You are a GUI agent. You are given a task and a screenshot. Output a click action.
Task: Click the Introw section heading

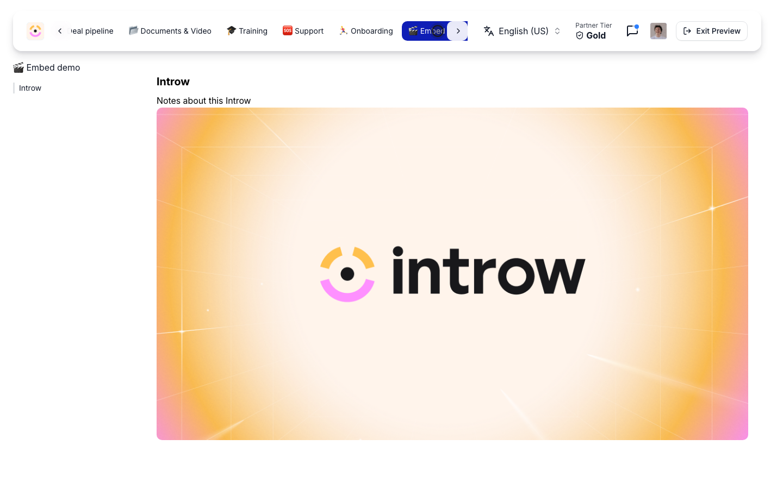click(173, 81)
